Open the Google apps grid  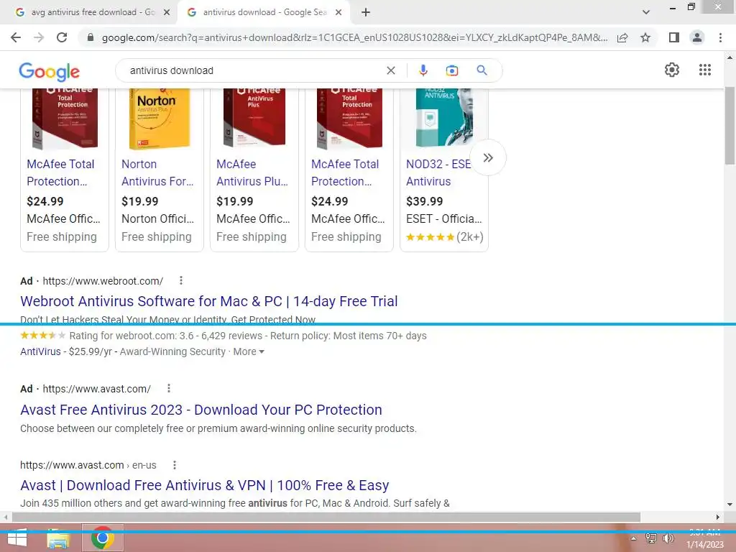coord(704,70)
